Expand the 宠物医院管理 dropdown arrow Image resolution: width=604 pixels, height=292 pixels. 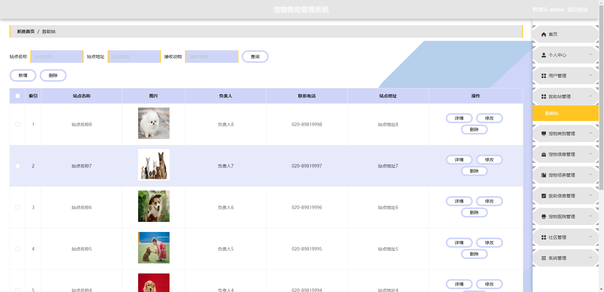(590, 216)
